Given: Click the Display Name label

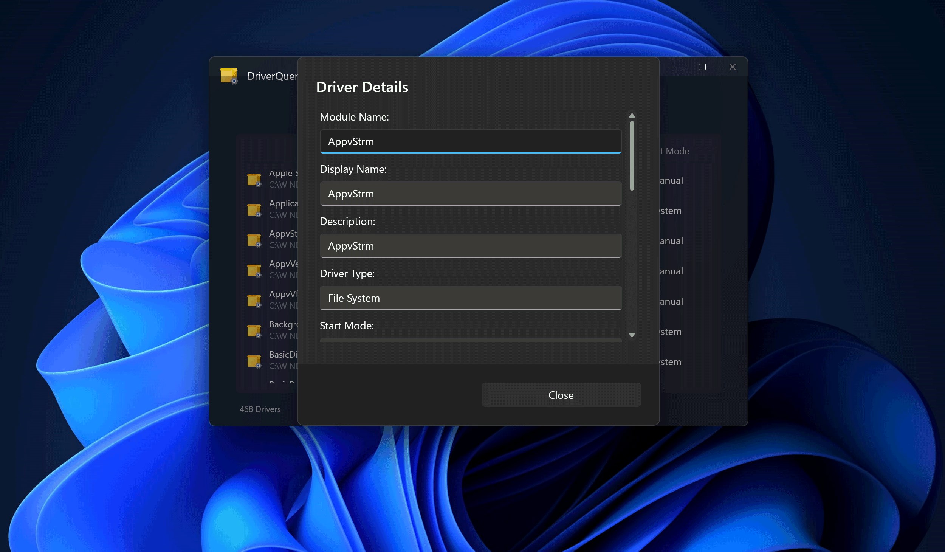Looking at the screenshot, I should tap(353, 169).
